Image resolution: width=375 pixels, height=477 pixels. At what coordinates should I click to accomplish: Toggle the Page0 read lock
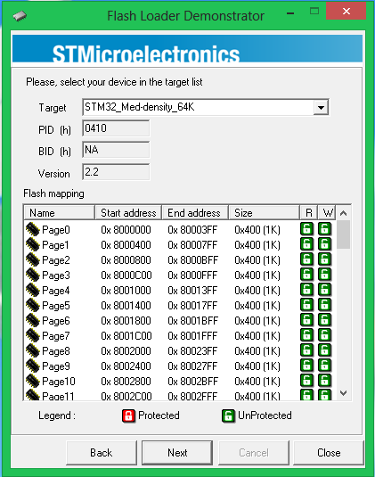306,229
